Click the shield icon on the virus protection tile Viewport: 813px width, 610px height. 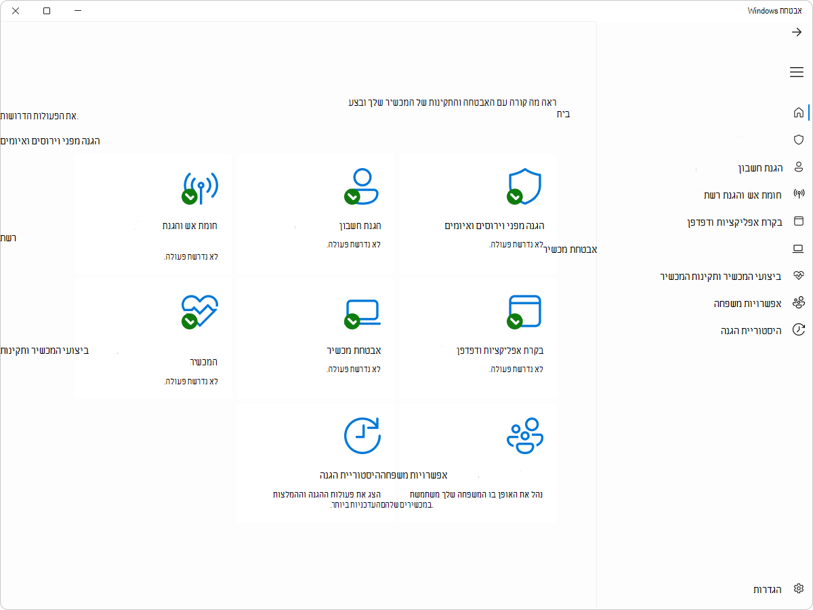point(524,186)
